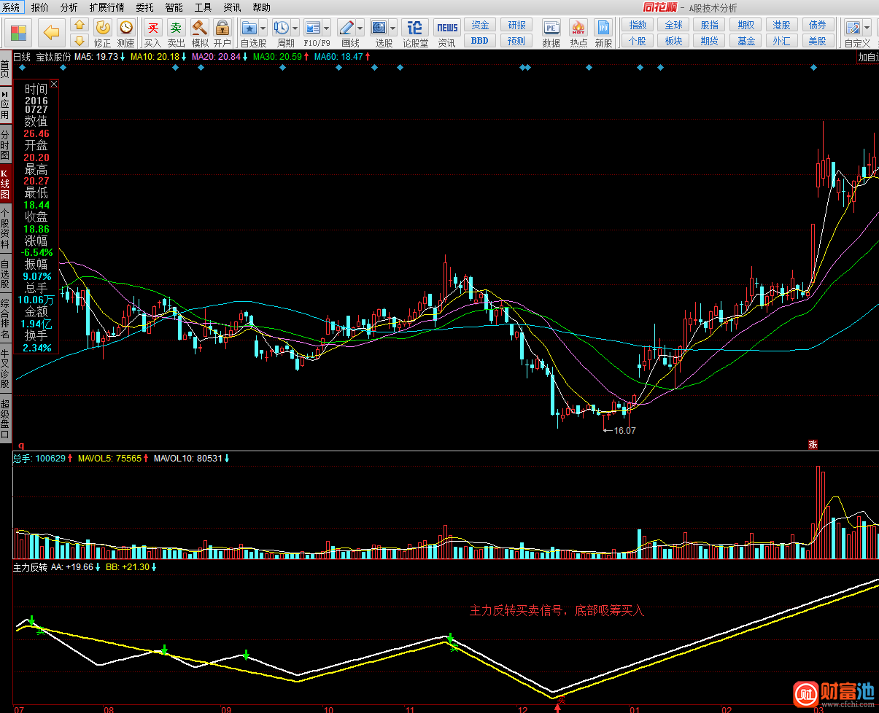
Task: Expand the 自定义 dropdown arrow
Action: [866, 28]
